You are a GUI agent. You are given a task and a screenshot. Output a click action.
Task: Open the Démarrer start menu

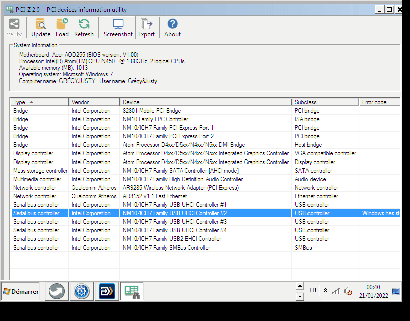(21, 291)
